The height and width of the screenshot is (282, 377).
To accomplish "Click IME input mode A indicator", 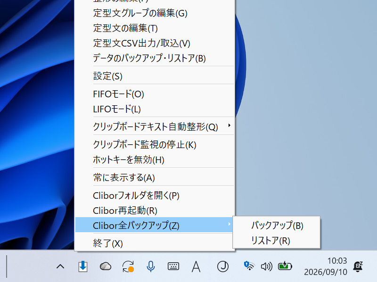I will click(x=196, y=266).
